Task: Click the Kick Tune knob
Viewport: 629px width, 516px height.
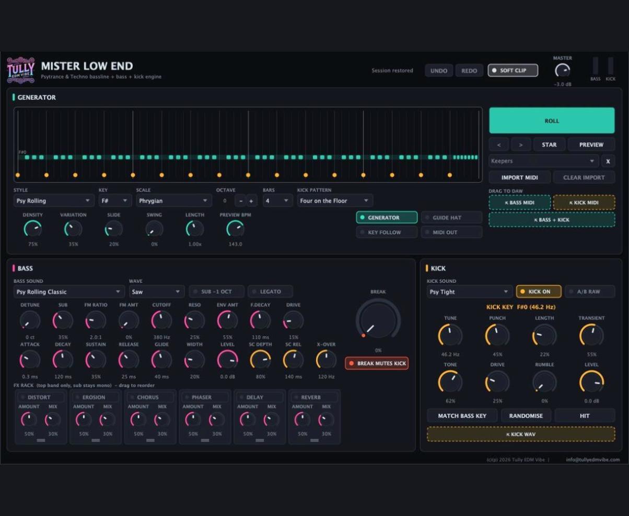Action: tap(450, 335)
